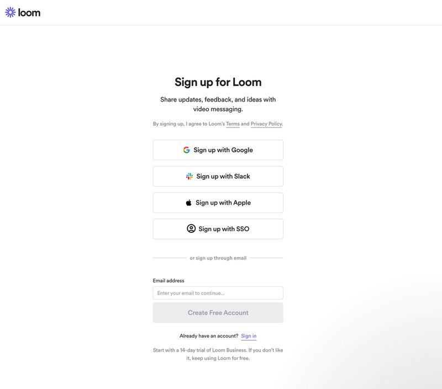Click the loom wordmark in the header

[30, 12]
